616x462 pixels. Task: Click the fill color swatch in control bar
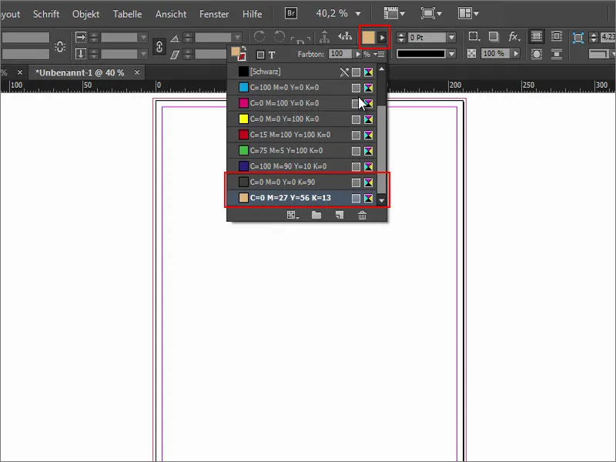tap(368, 38)
